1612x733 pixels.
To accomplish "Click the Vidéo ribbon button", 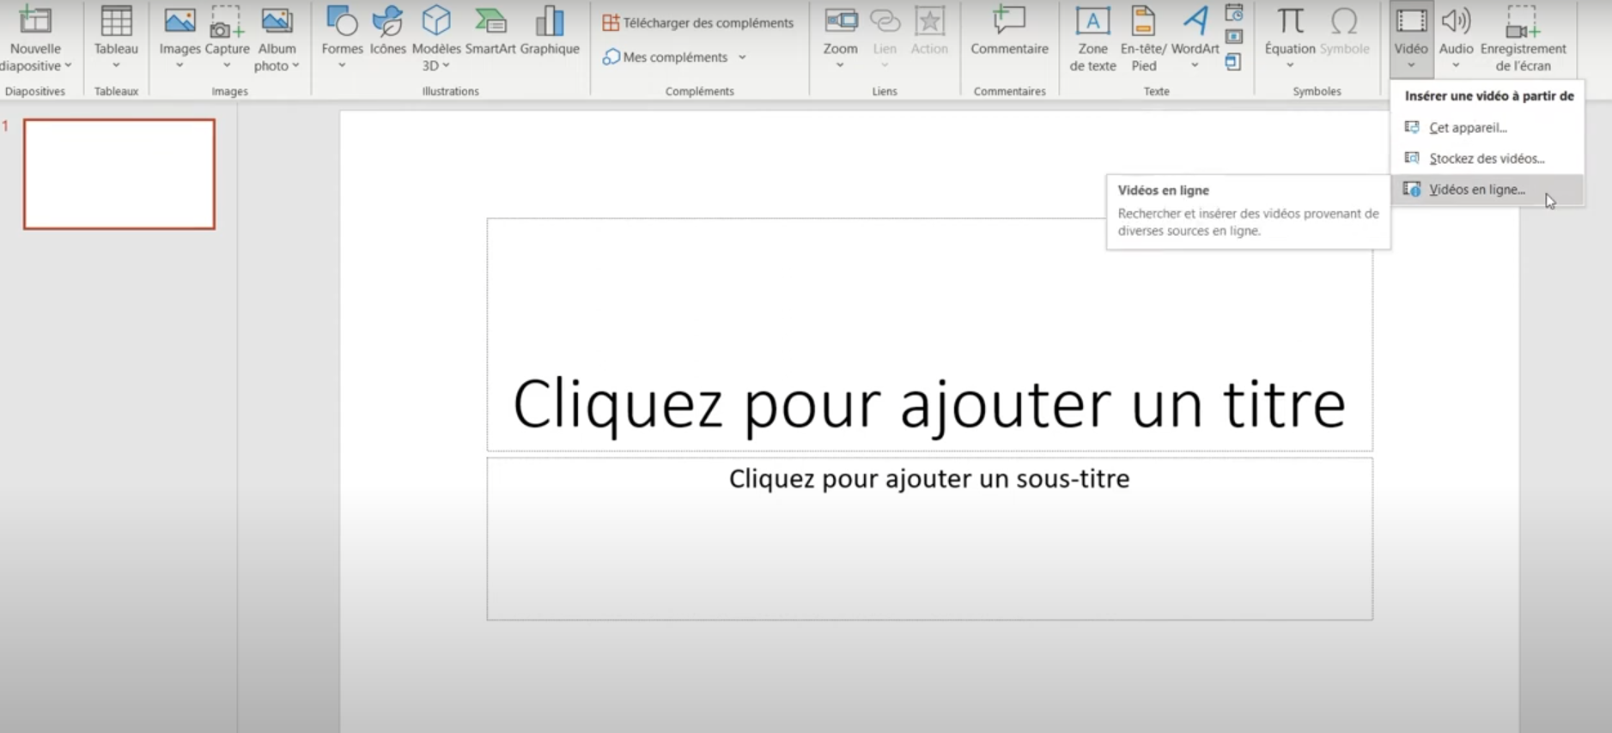I will pyautogui.click(x=1411, y=39).
